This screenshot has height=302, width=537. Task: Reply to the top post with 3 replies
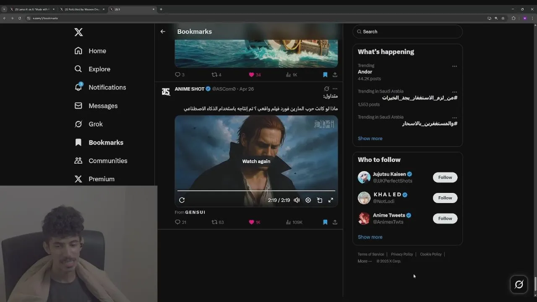pyautogui.click(x=180, y=75)
